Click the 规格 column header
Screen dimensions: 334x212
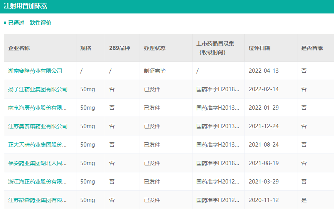click(86, 48)
